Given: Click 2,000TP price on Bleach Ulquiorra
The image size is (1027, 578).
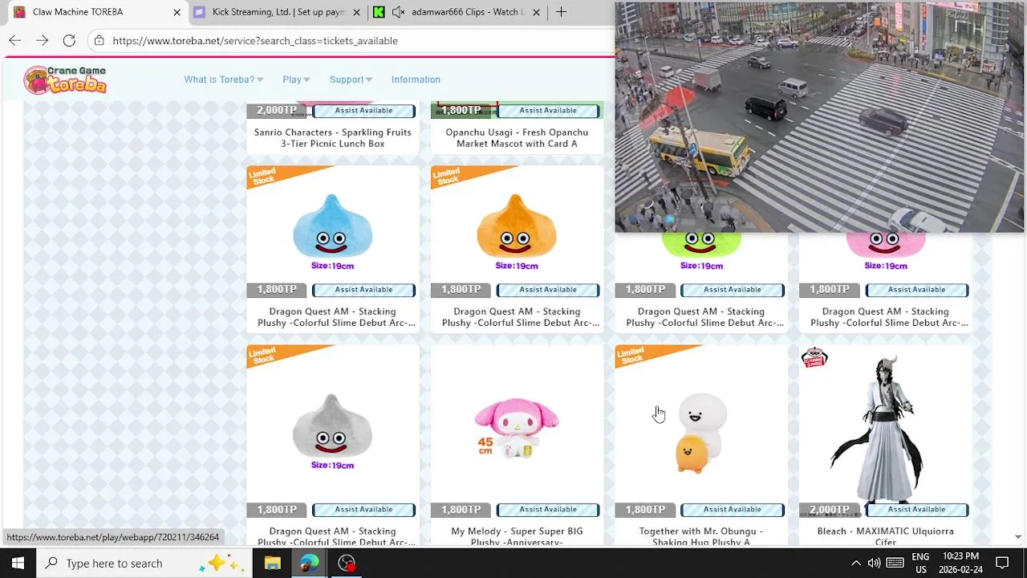Looking at the screenshot, I should click(829, 510).
